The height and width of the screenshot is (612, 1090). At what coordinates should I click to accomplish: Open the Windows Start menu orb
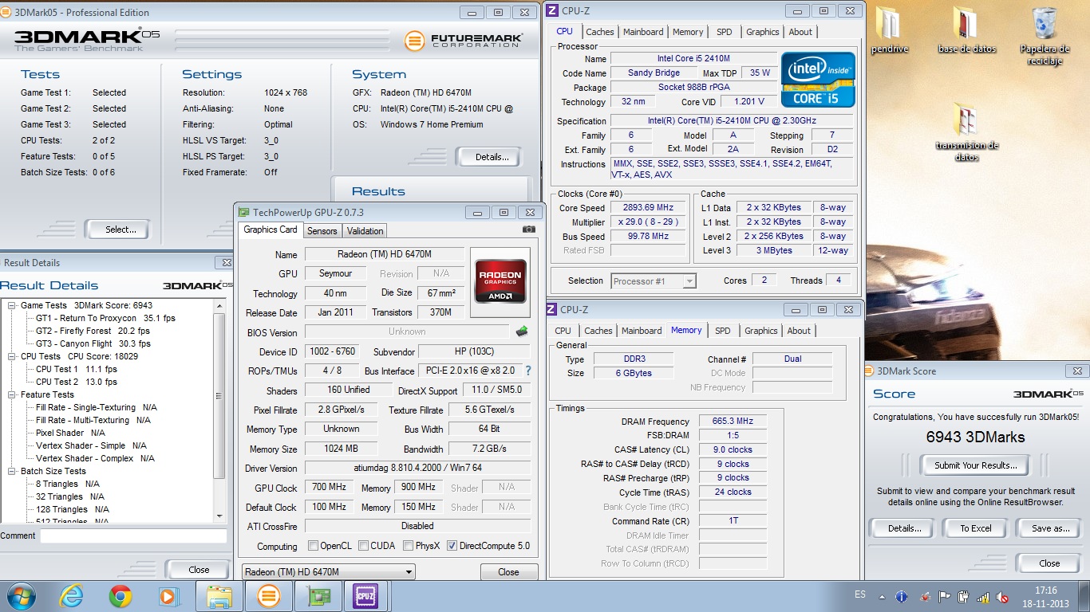click(20, 595)
